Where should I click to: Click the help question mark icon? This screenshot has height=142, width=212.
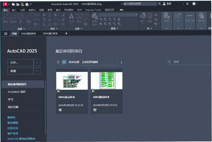[194, 4]
